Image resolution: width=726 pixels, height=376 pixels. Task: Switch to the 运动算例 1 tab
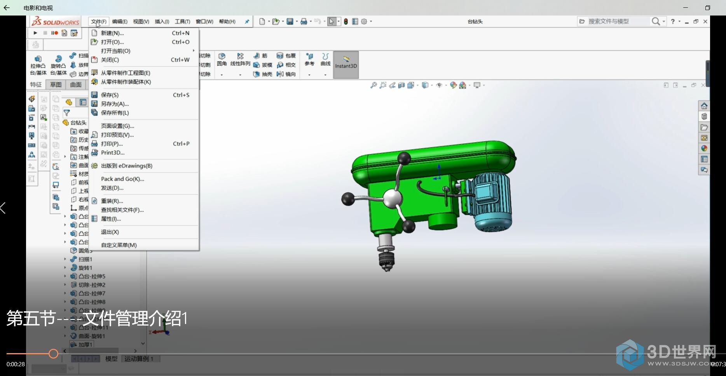point(139,359)
